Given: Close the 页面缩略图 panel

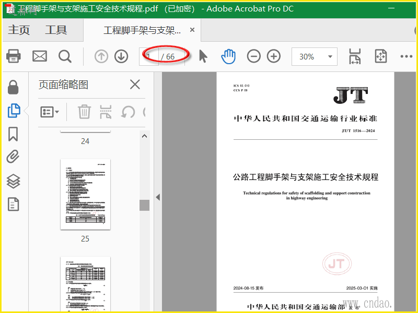Looking at the screenshot, I should (x=135, y=85).
